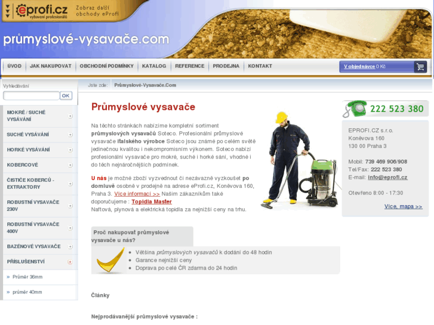This screenshot has width=434, height=325.
Task: Expand Suché vysávání plus icon
Action: click(70, 135)
